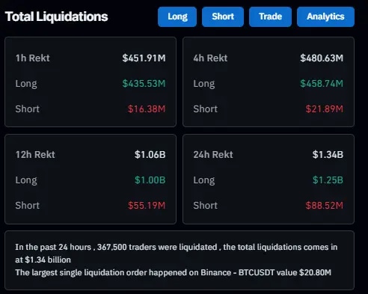Click the 4h Long value $458.74M
This screenshot has width=368, height=294.
click(322, 84)
